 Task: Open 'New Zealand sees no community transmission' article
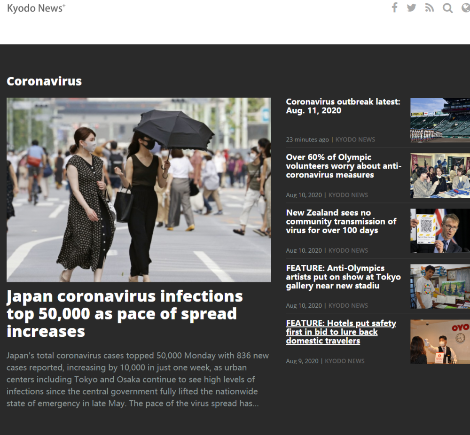click(x=341, y=221)
